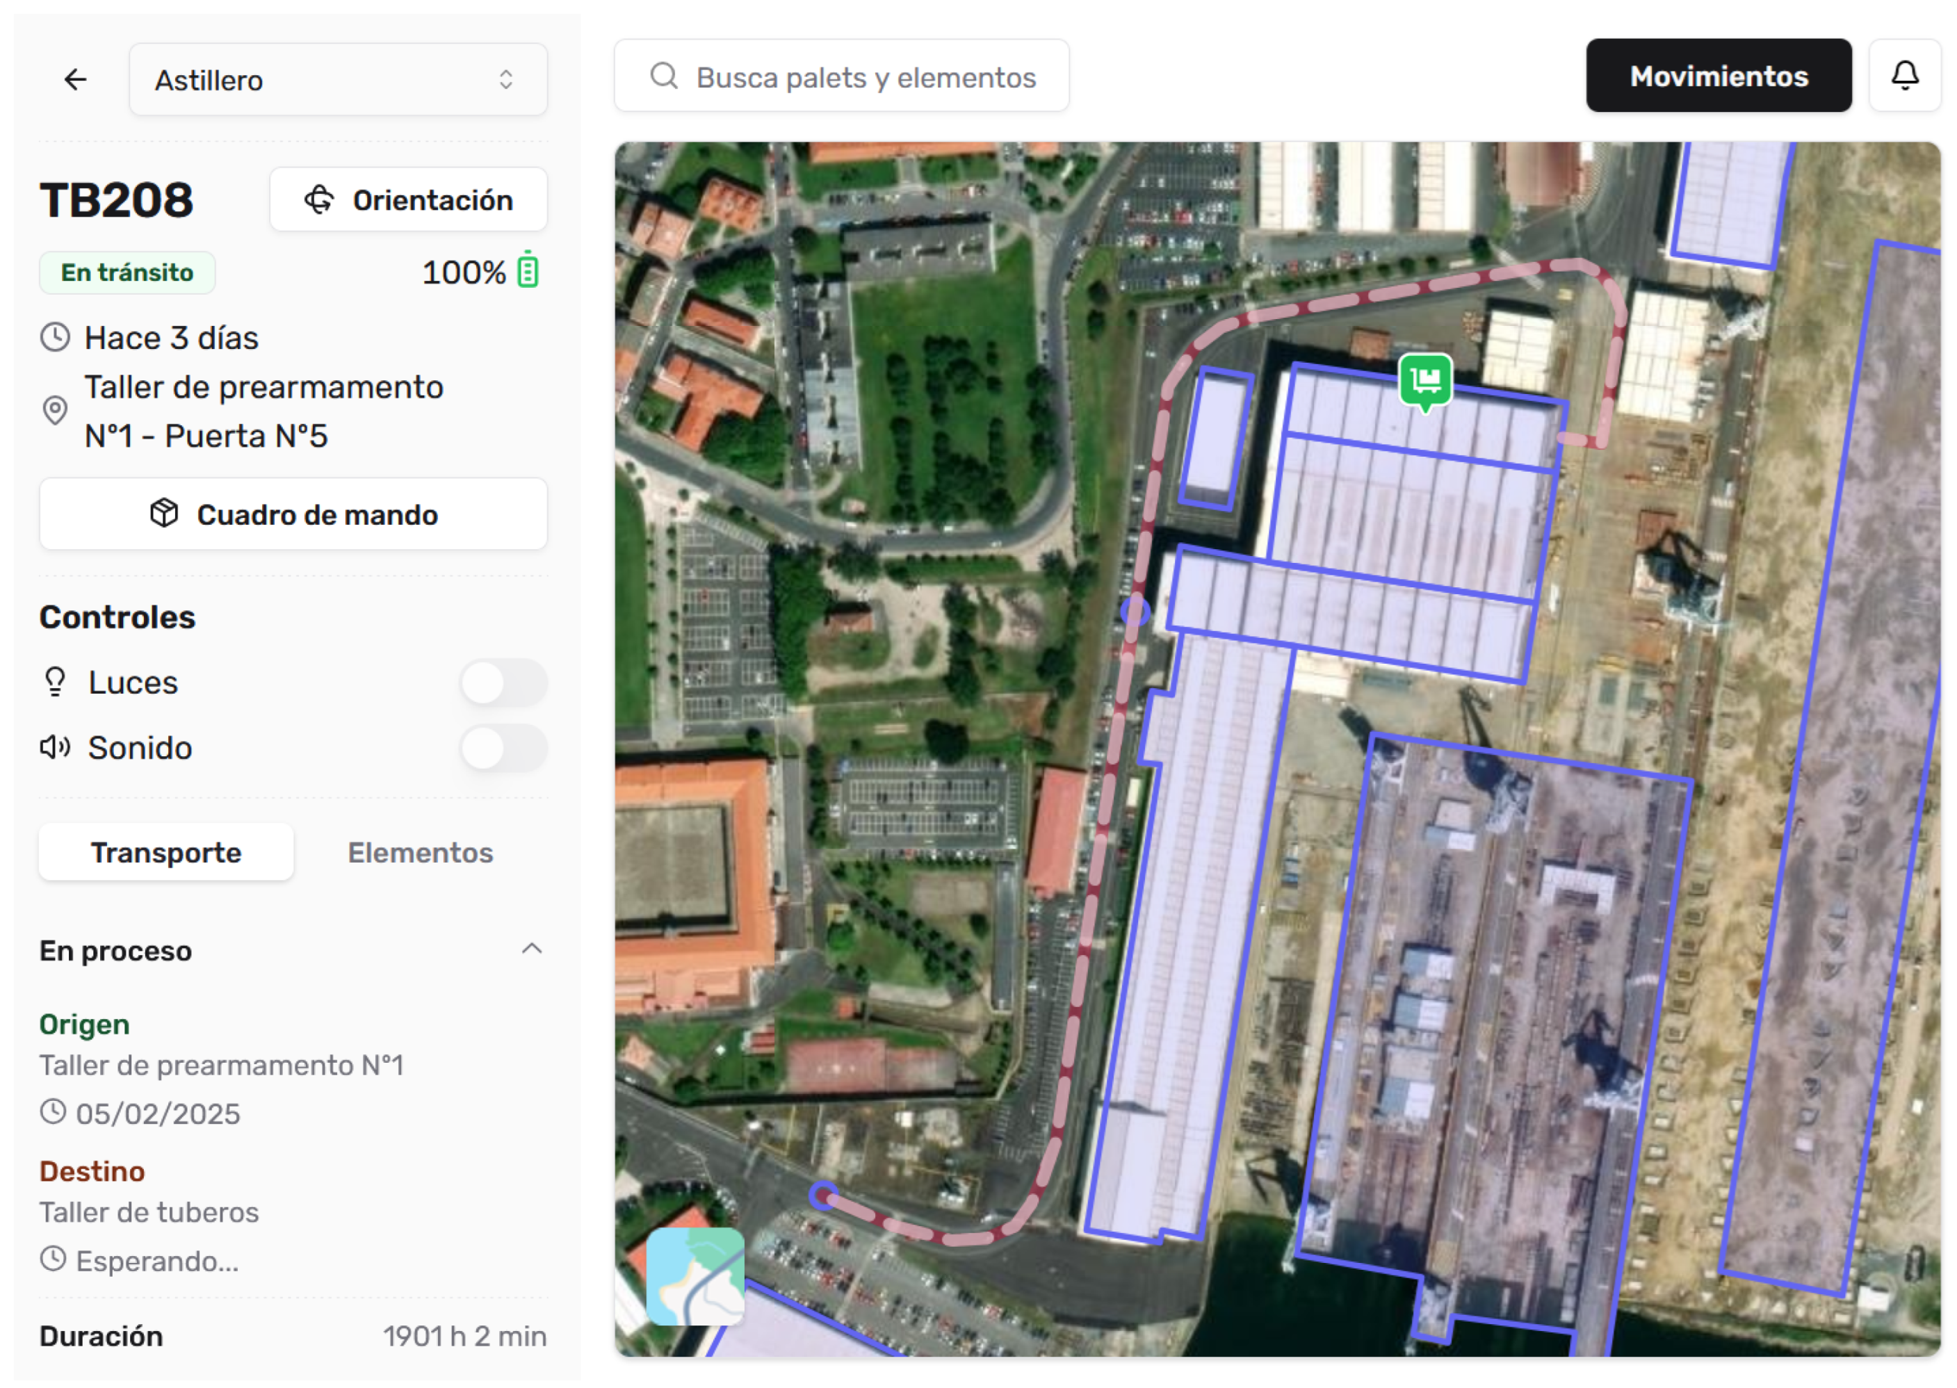Viewport: 1957px width, 1388px height.
Task: Click the Orientación button
Action: click(408, 199)
